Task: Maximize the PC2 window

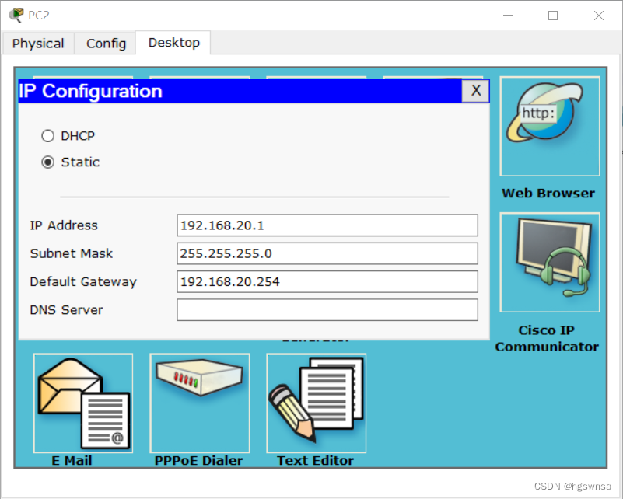Action: click(553, 16)
